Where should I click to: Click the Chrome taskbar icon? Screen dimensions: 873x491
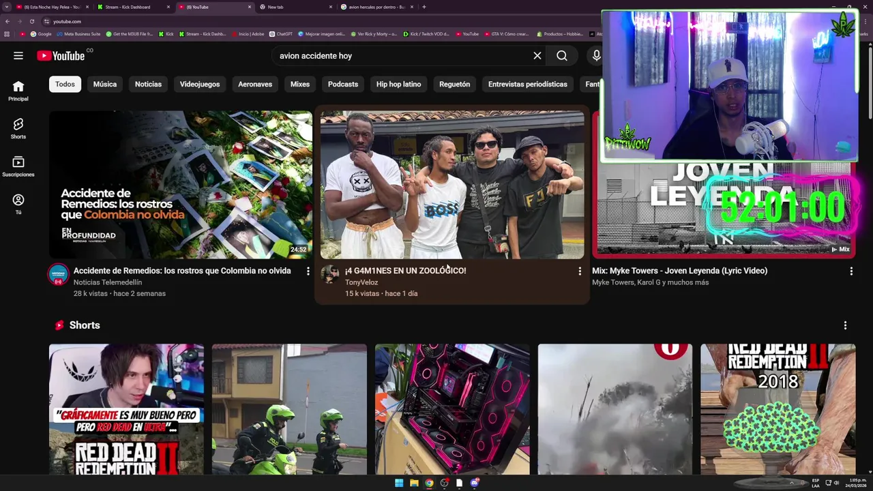click(429, 483)
